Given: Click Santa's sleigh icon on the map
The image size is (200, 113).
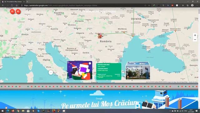Looking at the screenshot, I should tap(100, 35).
